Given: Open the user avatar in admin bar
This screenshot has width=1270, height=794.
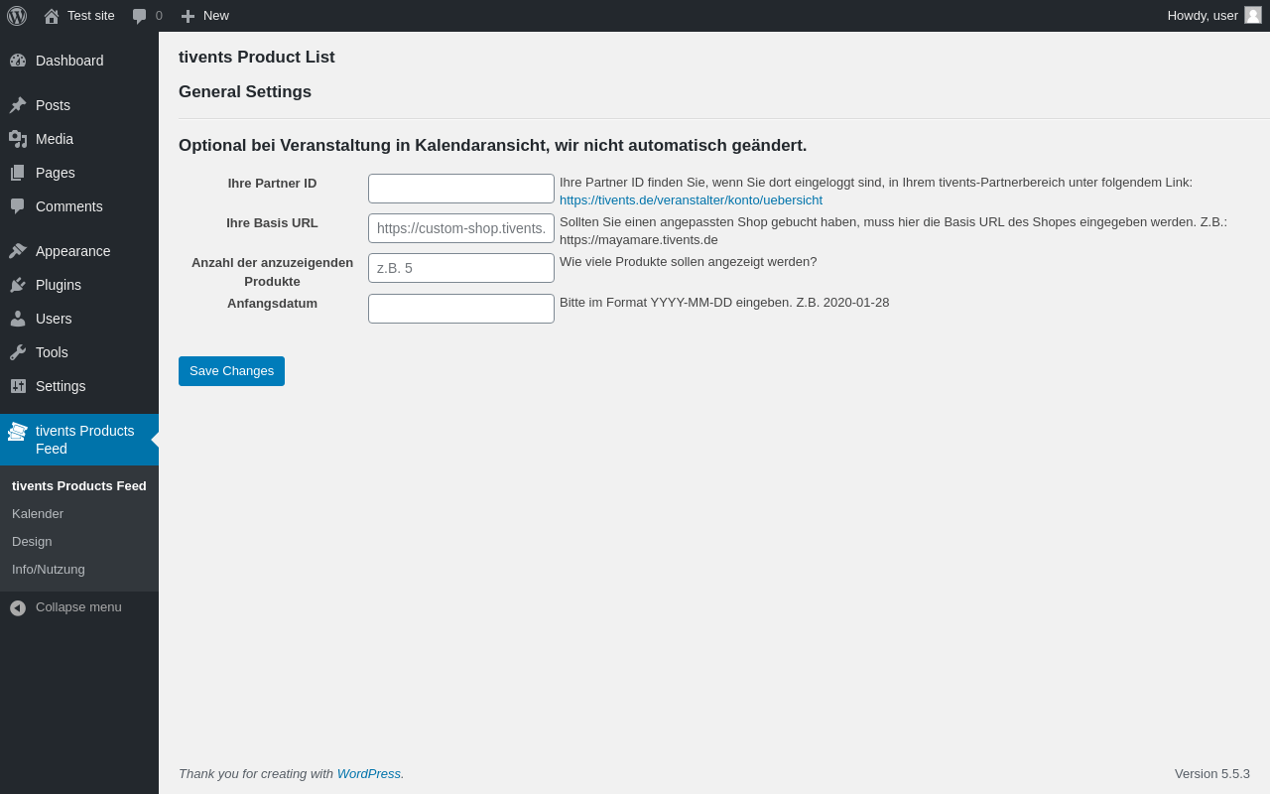Looking at the screenshot, I should click(x=1253, y=15).
